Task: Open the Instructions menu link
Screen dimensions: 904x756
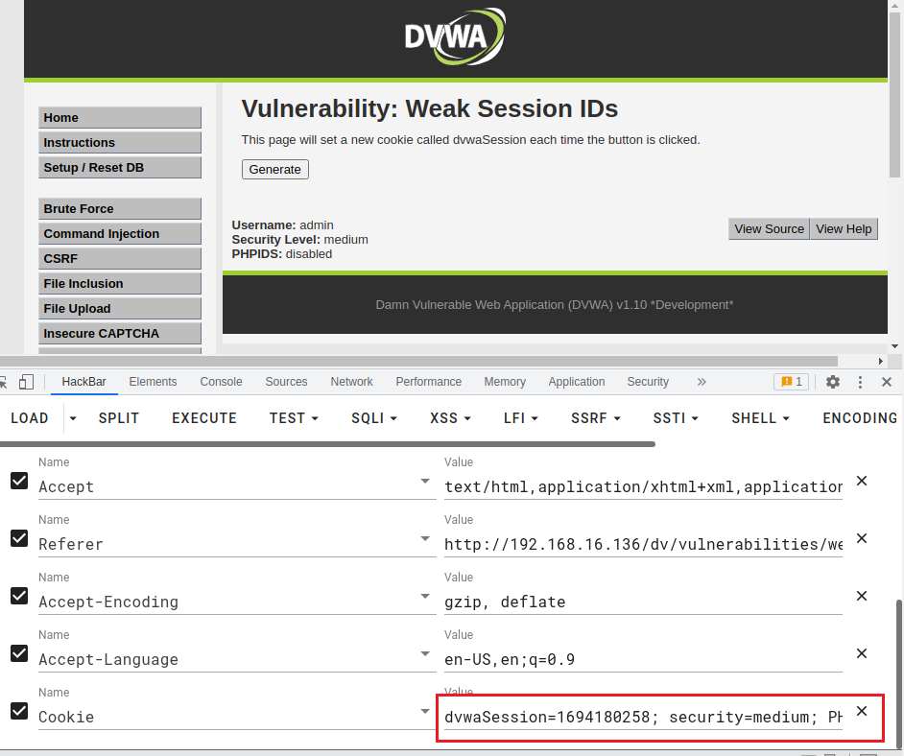Action: click(x=120, y=142)
